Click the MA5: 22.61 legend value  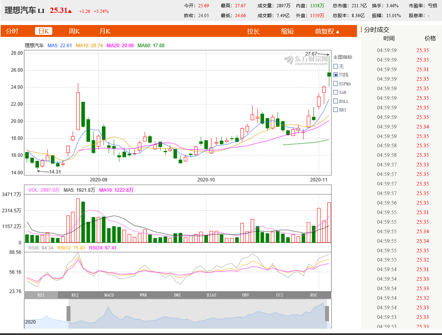[x=60, y=45]
